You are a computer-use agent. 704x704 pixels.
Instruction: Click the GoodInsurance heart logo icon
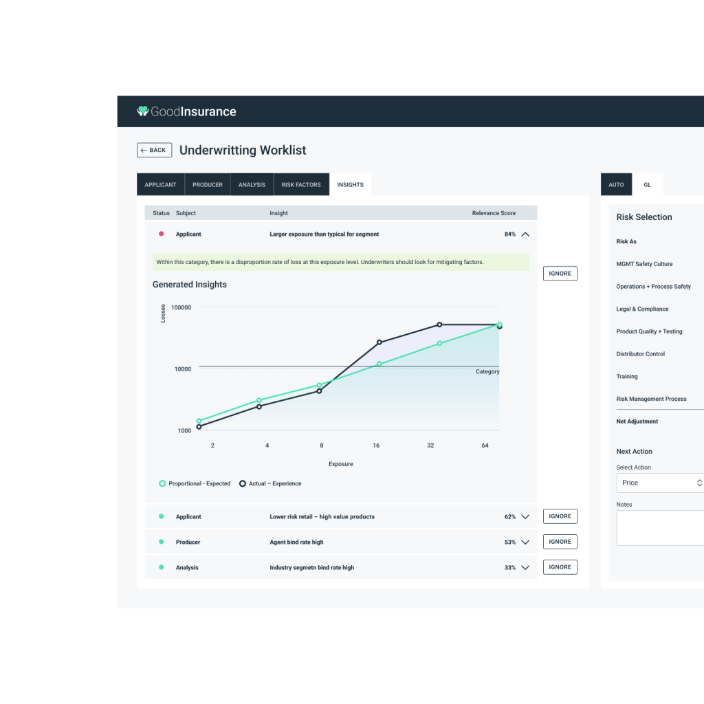tap(143, 111)
